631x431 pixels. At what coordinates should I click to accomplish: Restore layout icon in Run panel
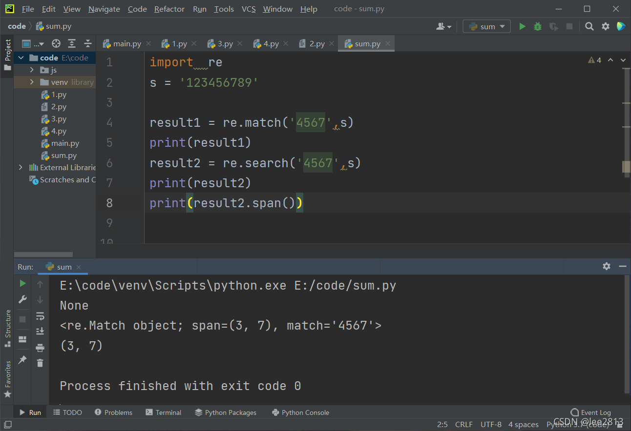click(x=22, y=339)
